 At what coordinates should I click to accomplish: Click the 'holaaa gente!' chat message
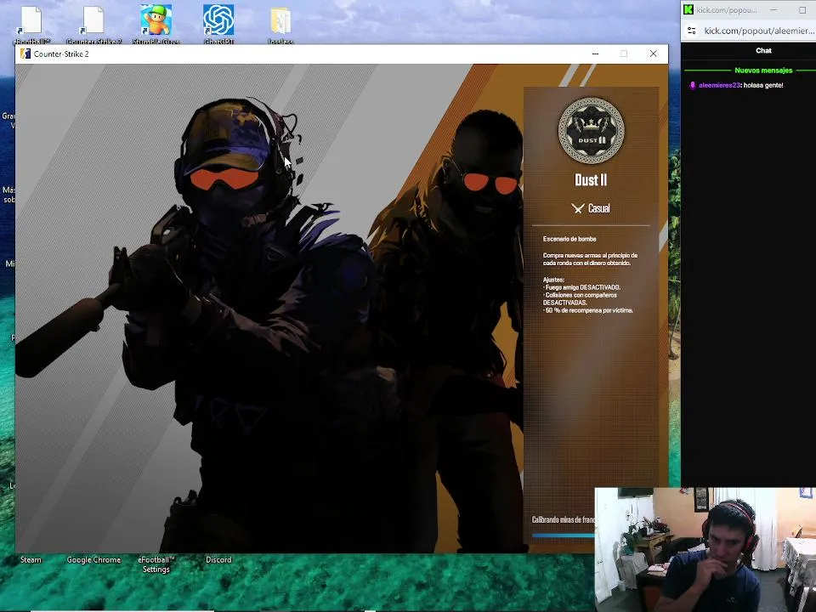(x=763, y=85)
